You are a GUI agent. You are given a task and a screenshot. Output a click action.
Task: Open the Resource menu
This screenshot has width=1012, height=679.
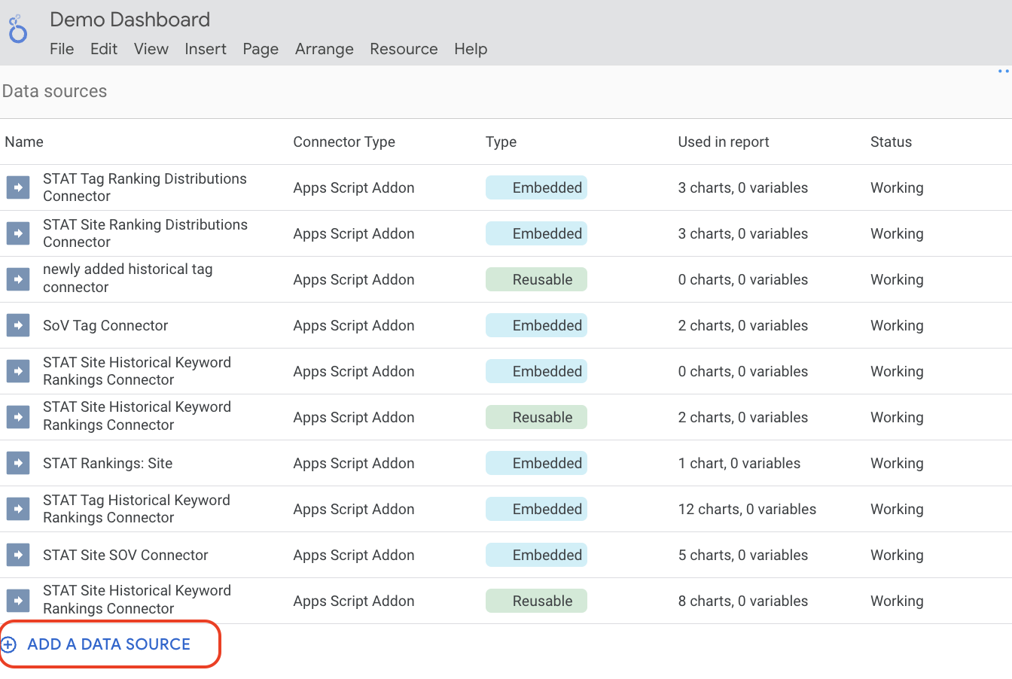click(x=404, y=49)
